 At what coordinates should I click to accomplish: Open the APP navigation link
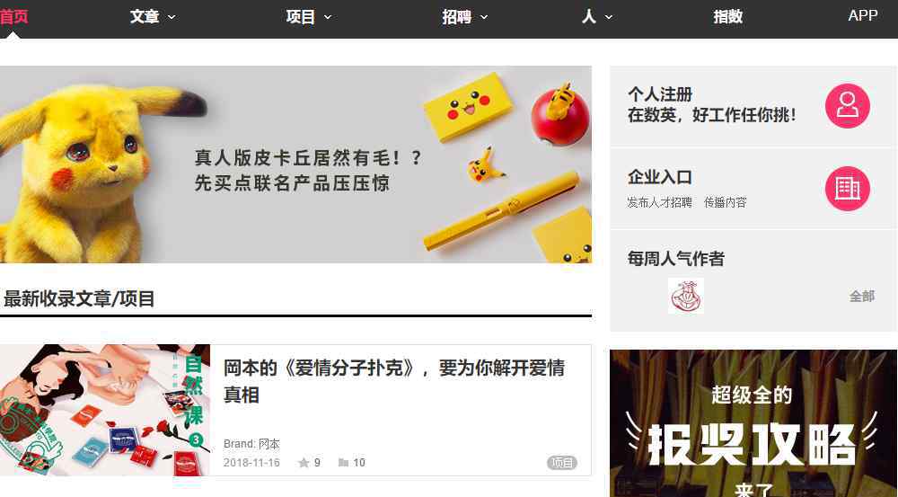coord(862,15)
